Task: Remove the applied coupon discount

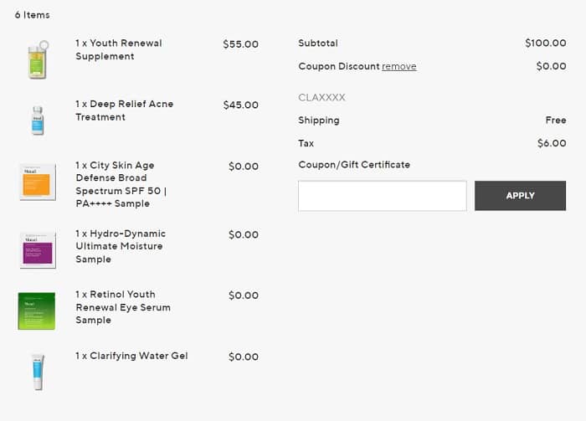Action: (398, 67)
